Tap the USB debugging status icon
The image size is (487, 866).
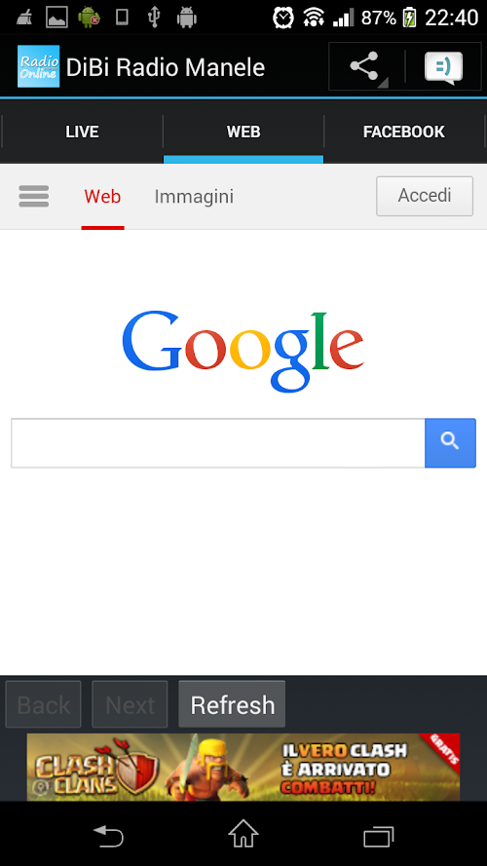(x=154, y=18)
